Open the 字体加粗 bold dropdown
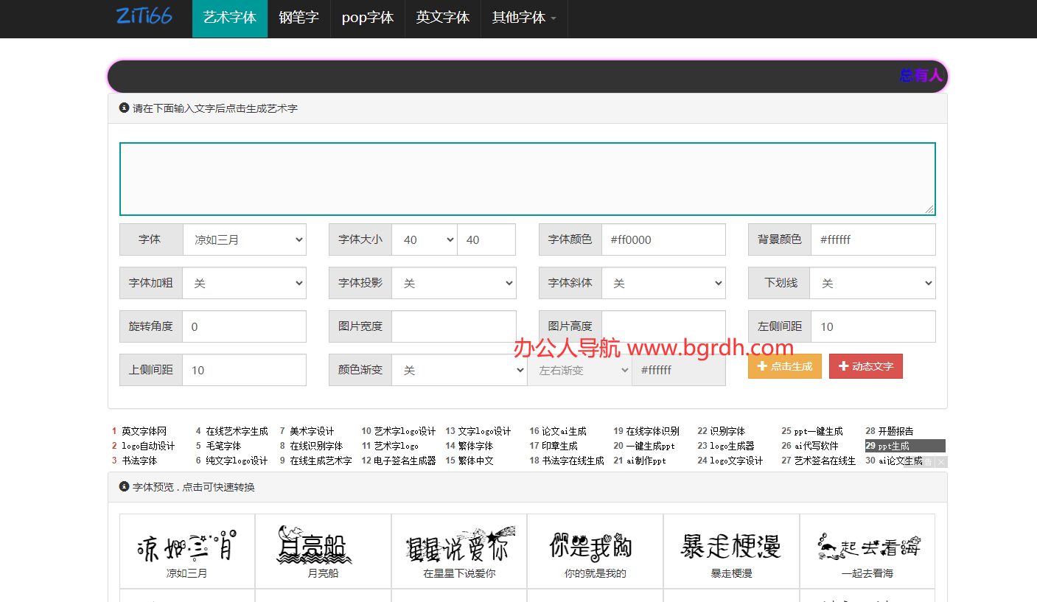The height and width of the screenshot is (602, 1037). [x=244, y=283]
